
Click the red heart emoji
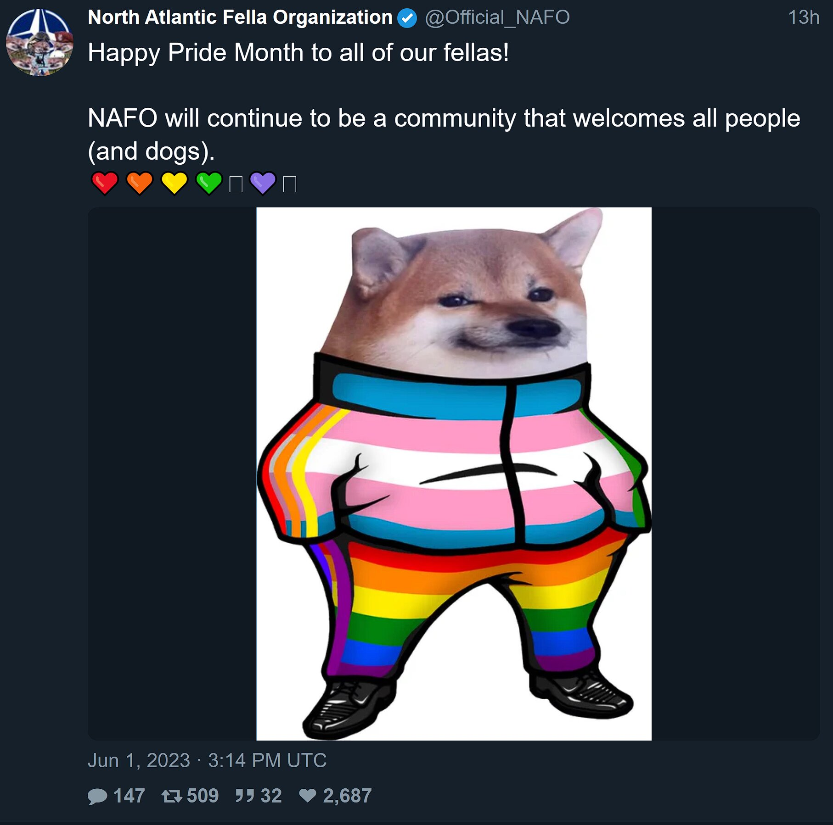click(105, 184)
